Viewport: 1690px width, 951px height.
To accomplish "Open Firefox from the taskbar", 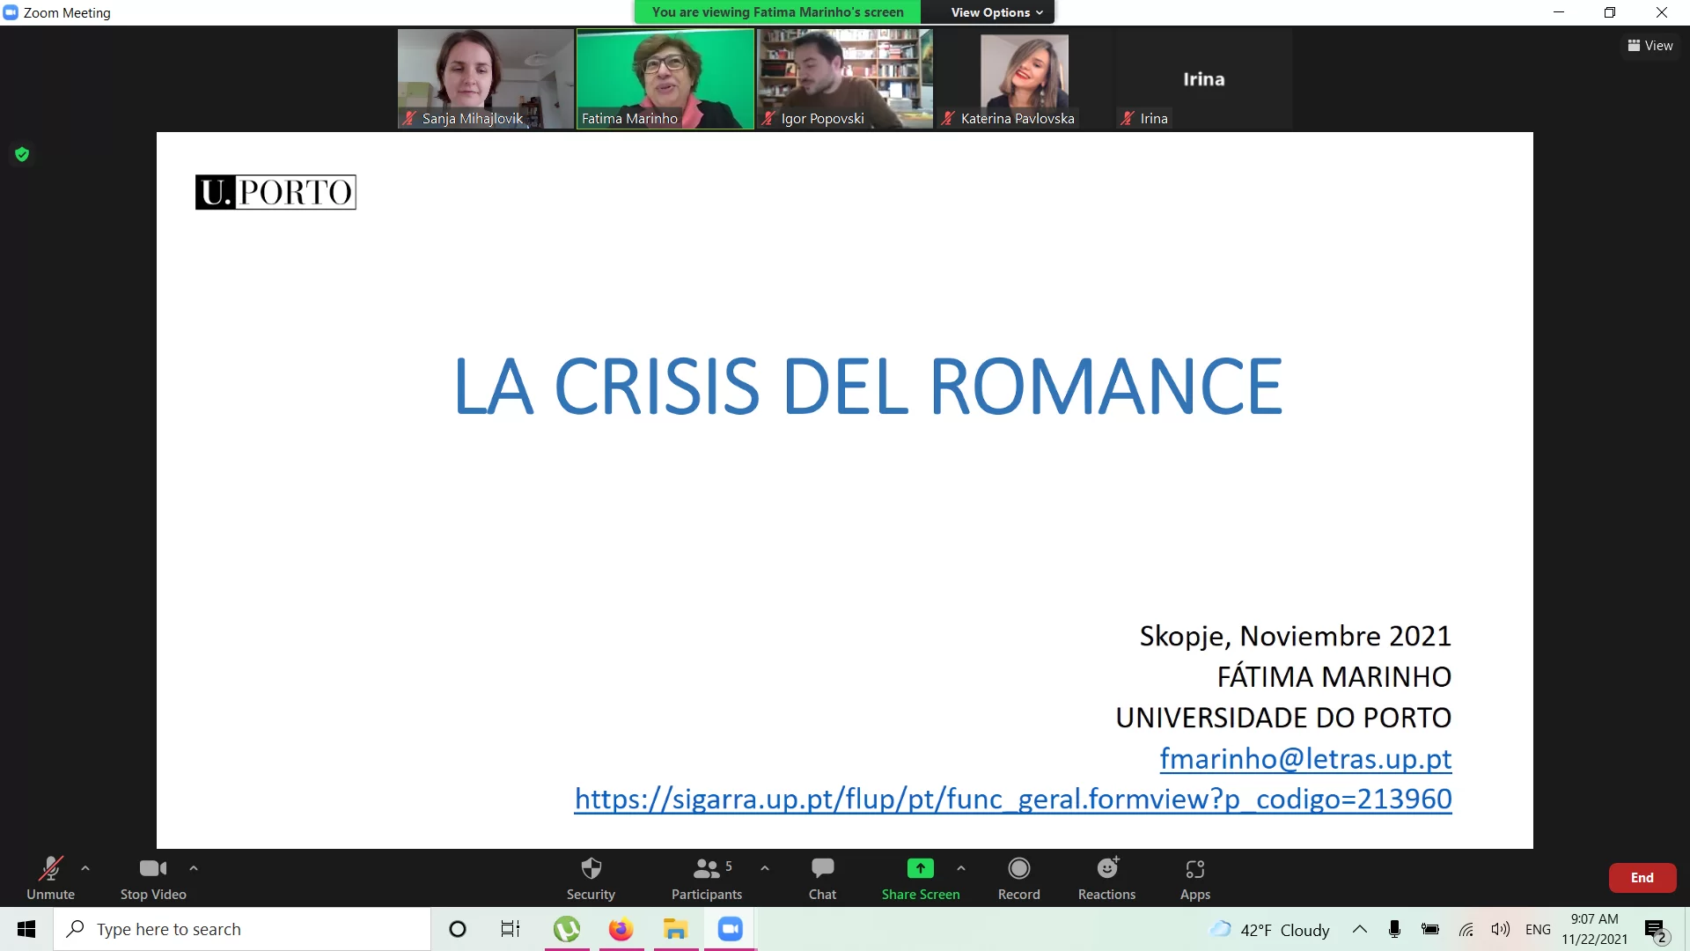I will click(x=621, y=929).
